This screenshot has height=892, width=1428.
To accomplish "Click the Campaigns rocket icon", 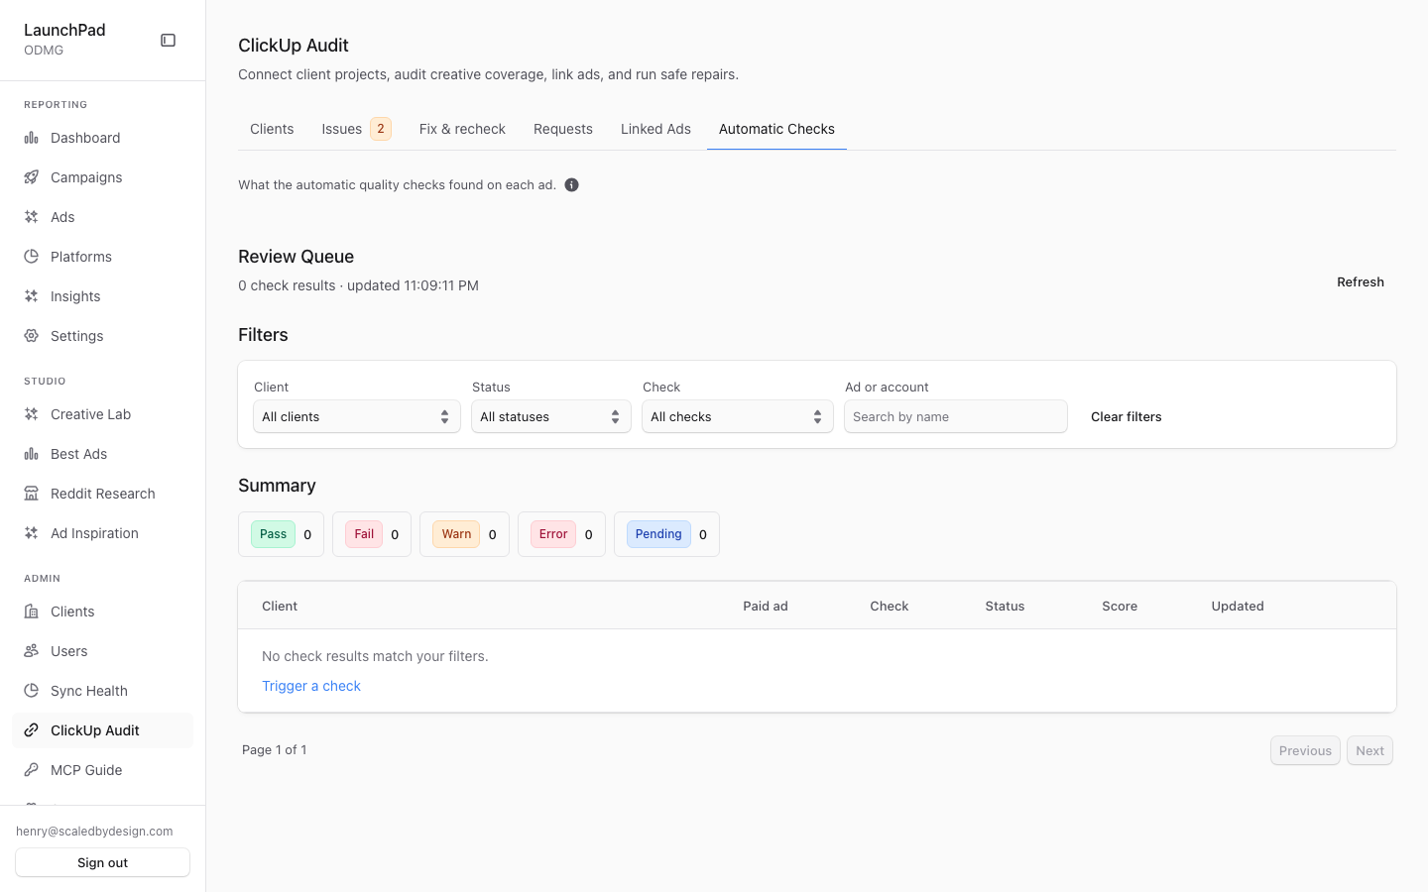I will click(32, 177).
